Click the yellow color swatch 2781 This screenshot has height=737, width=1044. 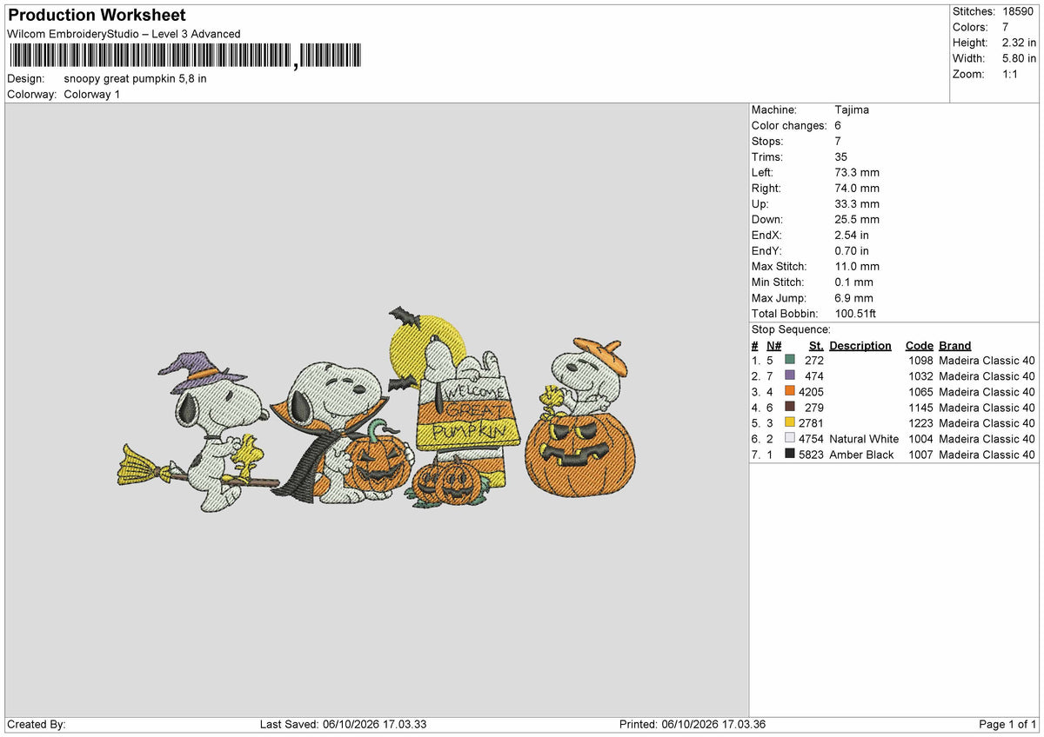[790, 422]
